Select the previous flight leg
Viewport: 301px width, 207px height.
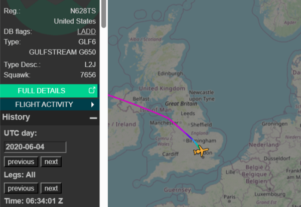pyautogui.click(x=21, y=188)
